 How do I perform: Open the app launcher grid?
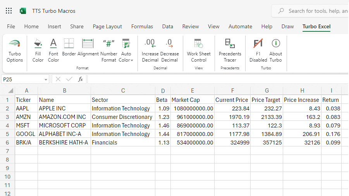tap(9, 11)
